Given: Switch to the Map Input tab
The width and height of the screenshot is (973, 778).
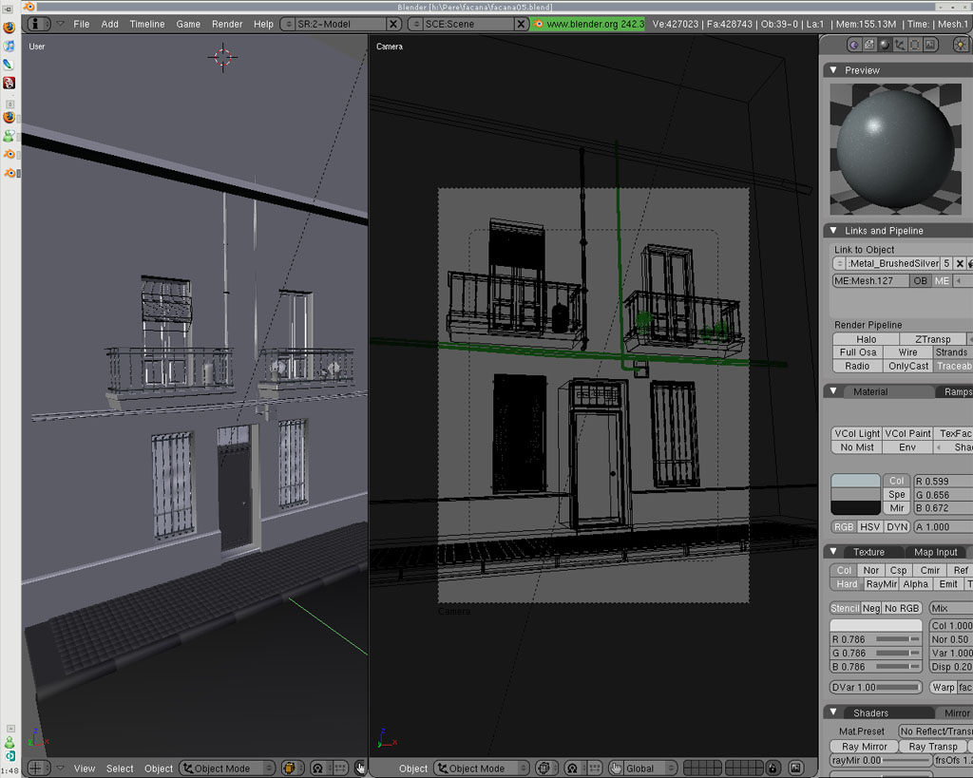Looking at the screenshot, I should [935, 552].
